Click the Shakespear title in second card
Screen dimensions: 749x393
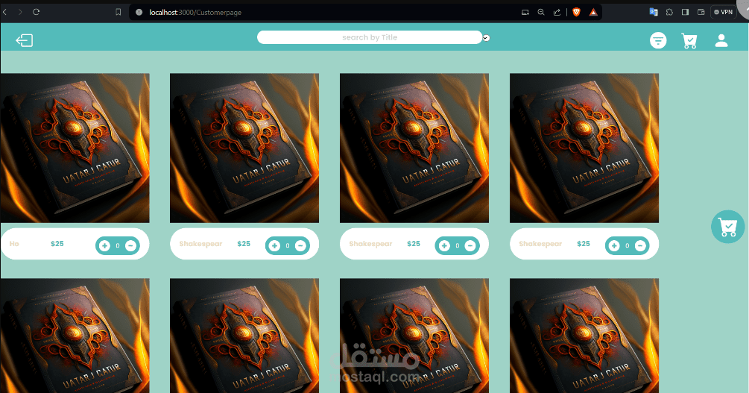[x=200, y=244]
